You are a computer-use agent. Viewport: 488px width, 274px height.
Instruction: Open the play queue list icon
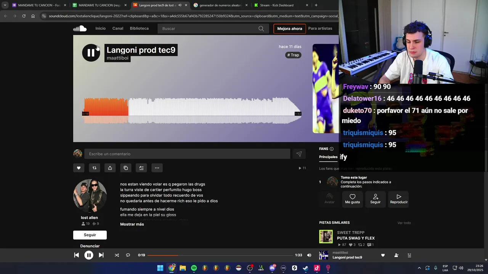[x=409, y=255]
